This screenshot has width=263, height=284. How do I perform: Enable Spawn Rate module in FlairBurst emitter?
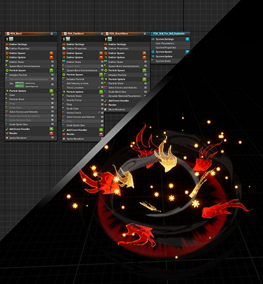(102, 66)
